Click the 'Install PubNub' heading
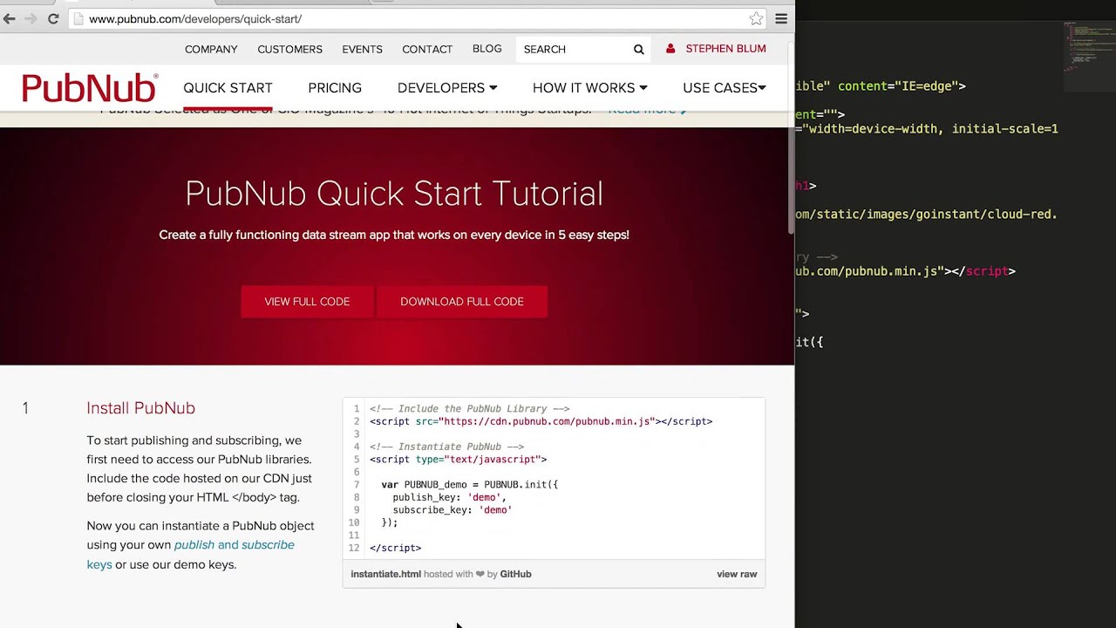The image size is (1116, 628). (140, 408)
